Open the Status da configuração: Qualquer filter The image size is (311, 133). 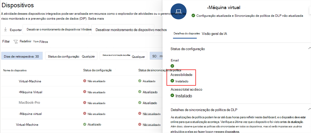point(71,56)
